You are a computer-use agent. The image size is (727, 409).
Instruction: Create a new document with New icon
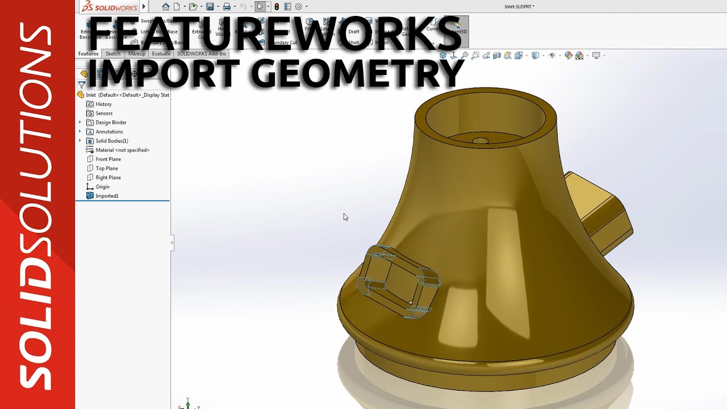click(177, 7)
